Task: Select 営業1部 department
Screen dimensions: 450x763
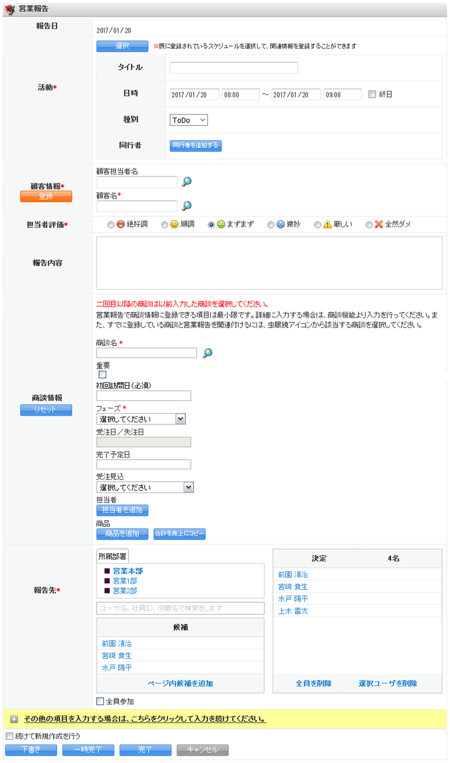Action: [125, 581]
